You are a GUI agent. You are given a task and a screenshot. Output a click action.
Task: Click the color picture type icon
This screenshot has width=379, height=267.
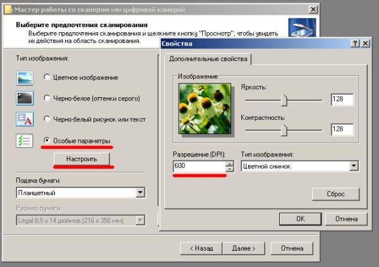click(x=24, y=77)
